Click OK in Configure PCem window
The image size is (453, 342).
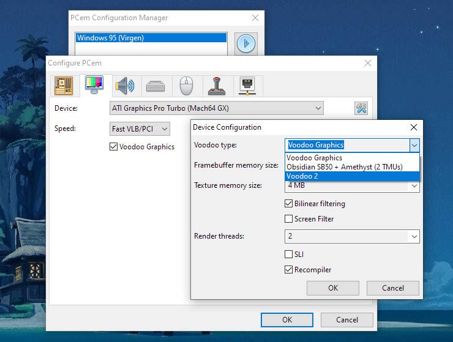click(x=287, y=320)
